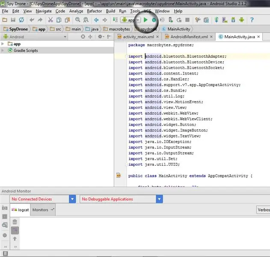Navigate back with the blue left arrow
This screenshot has width=270, height=257.
[x=96, y=20]
